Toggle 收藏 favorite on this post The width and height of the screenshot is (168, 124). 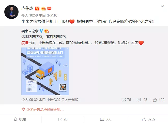(x=20, y=119)
